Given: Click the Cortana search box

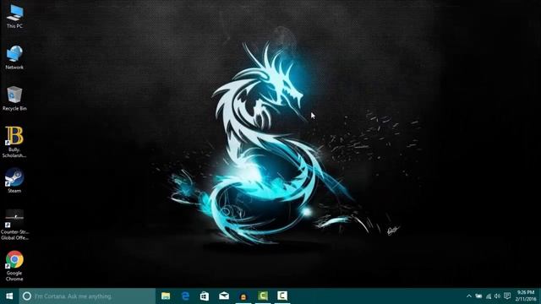Looking at the screenshot, I should point(87,296).
